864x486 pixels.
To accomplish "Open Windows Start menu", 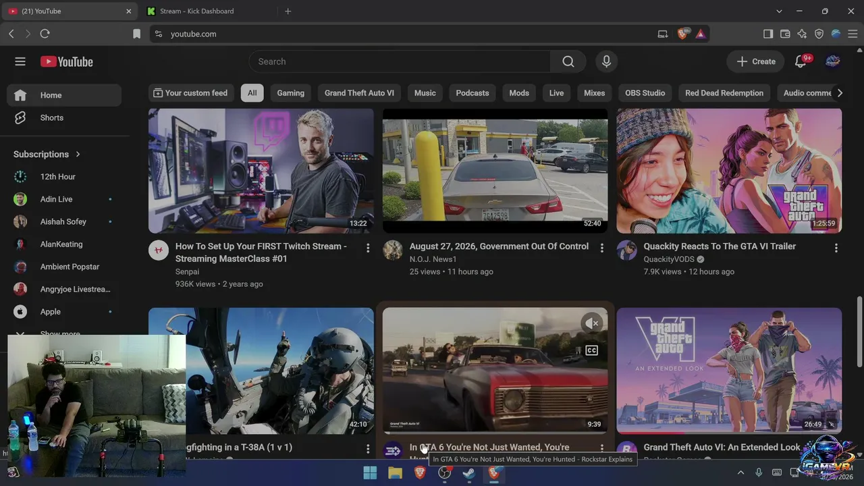I will [x=370, y=473].
